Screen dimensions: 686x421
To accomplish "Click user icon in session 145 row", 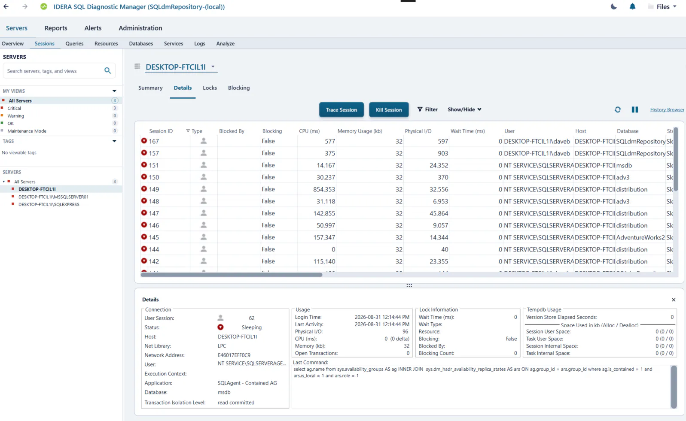I will click(204, 237).
